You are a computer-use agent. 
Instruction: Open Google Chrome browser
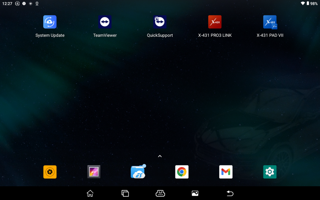coord(182,172)
